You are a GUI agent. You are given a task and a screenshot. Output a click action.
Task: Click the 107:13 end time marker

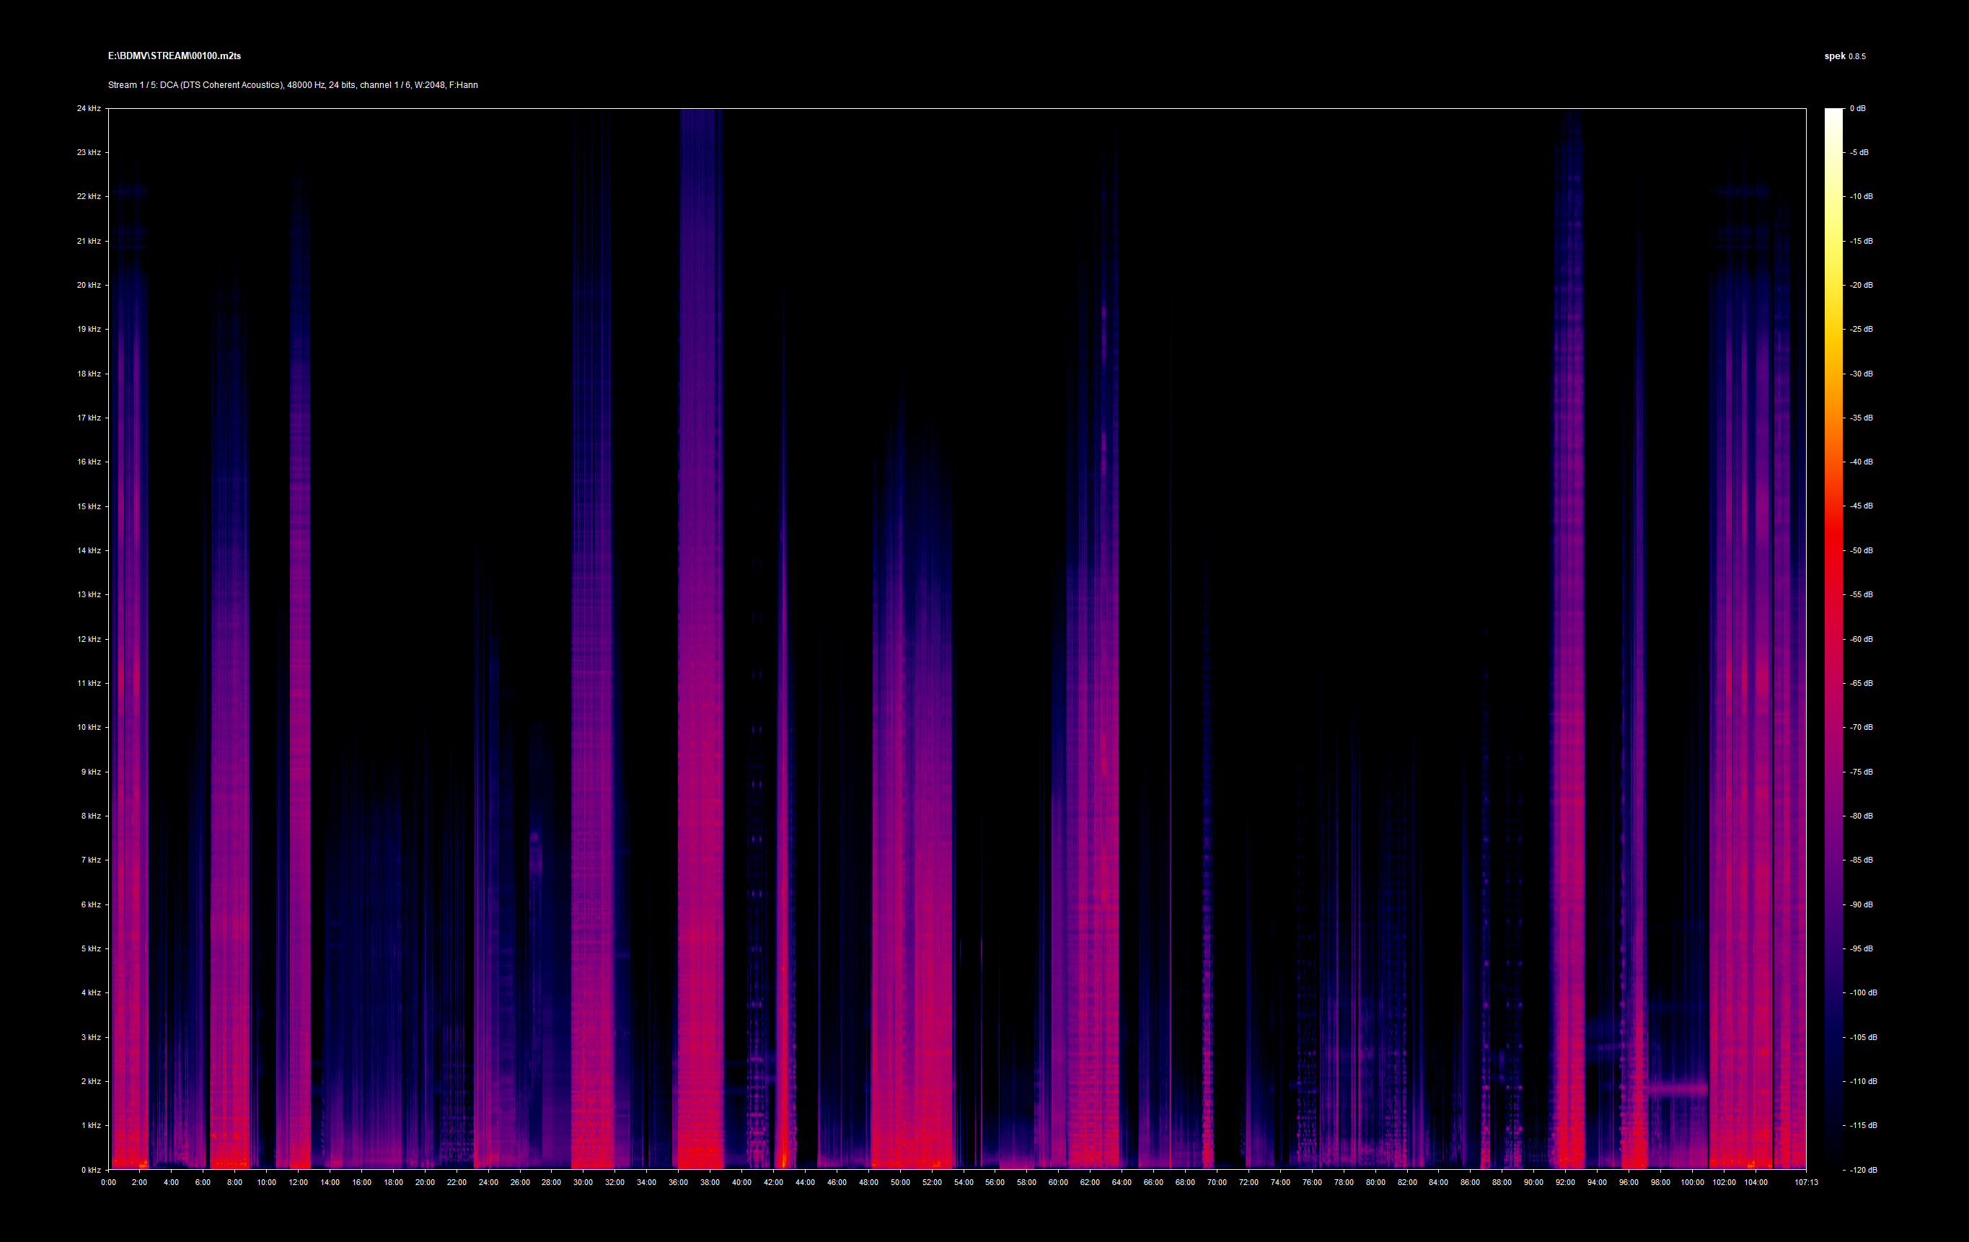(x=1805, y=1182)
